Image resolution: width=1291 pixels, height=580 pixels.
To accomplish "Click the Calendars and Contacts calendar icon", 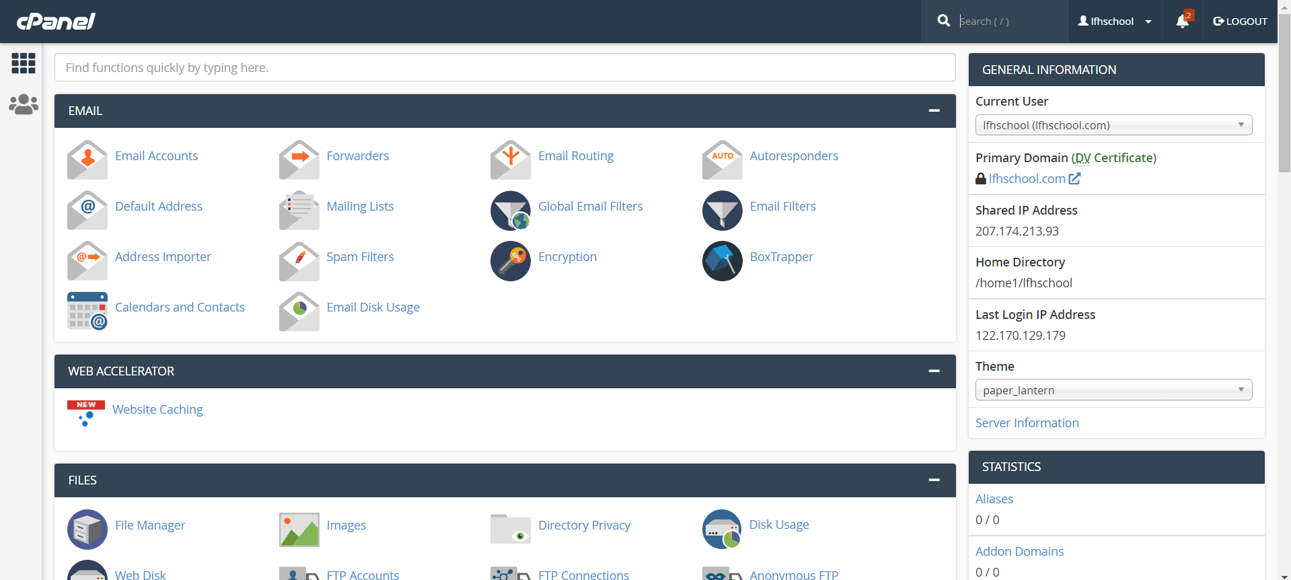I will coord(87,311).
